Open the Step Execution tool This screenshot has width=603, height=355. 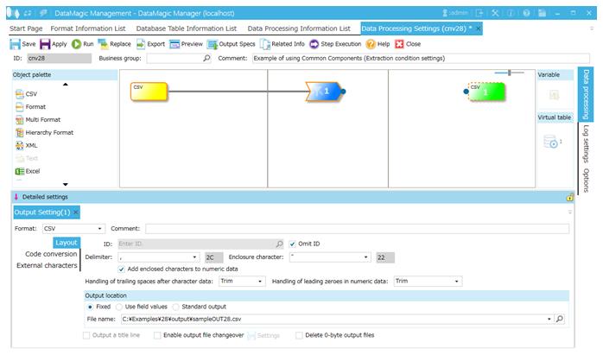tap(334, 43)
